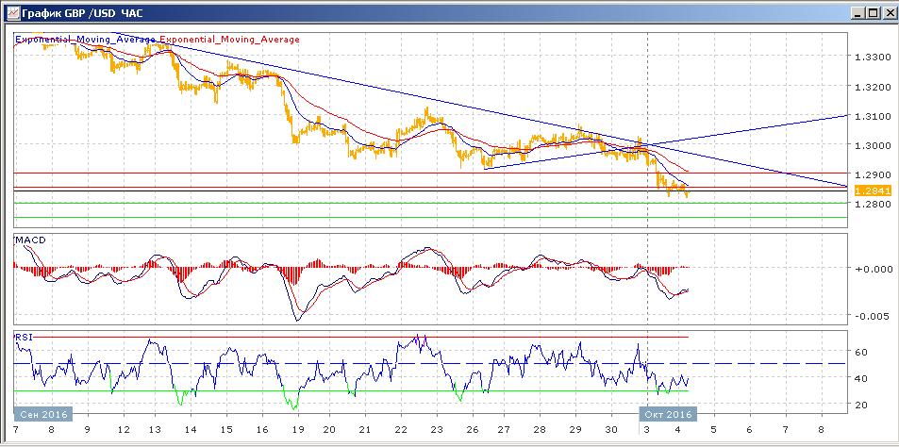Click date label 13 on time axis
Viewport: 899px width, 447px height.
156,429
